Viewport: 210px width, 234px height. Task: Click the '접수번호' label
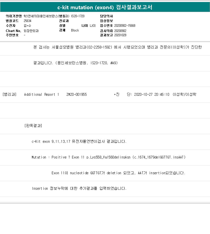click(x=106, y=25)
